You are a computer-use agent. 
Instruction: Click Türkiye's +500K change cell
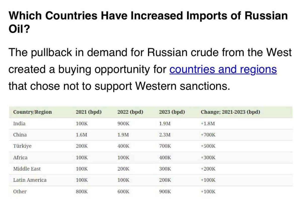point(208,146)
